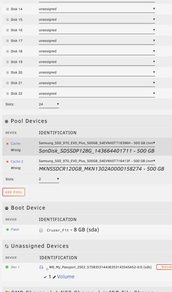Open the Cache device selection dropdown
Image resolution: width=172 pixels, height=292 pixels.
coord(97,143)
